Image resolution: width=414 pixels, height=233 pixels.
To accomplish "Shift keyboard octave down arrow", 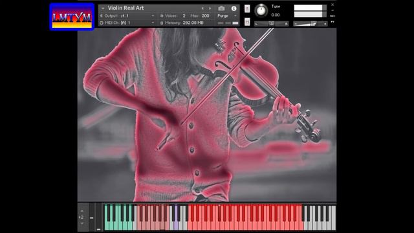I will 82,223.
